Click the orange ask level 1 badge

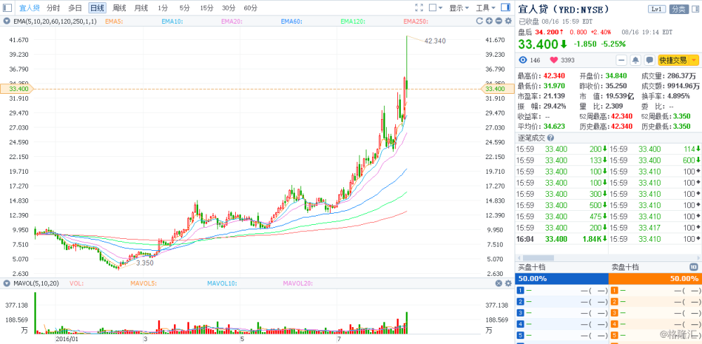pos(615,290)
